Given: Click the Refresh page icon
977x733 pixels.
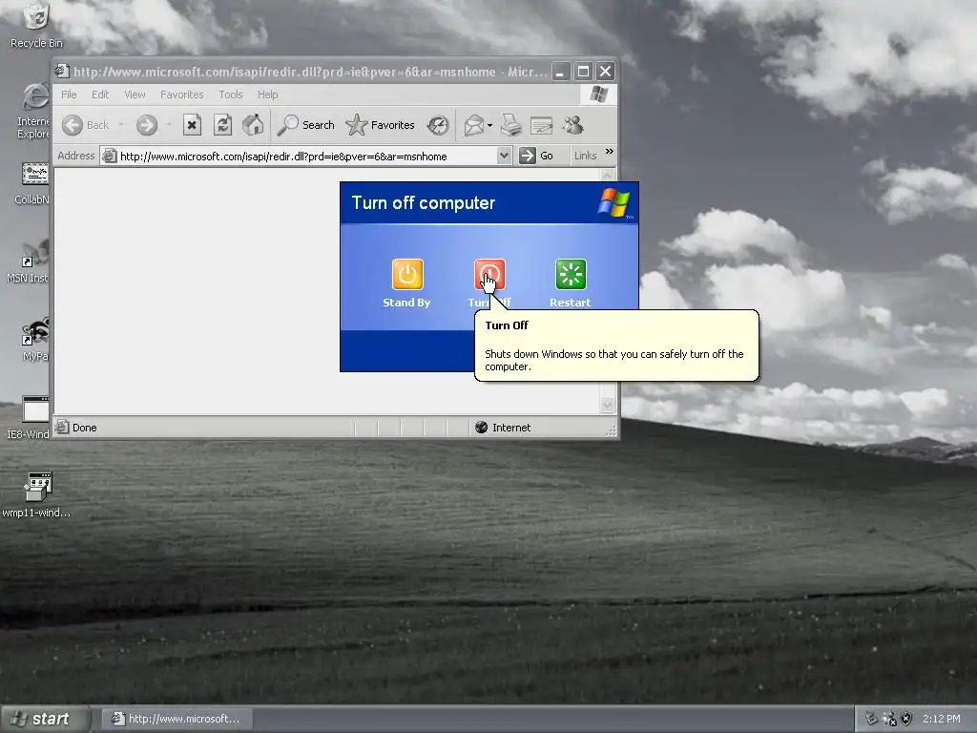Looking at the screenshot, I should [222, 125].
